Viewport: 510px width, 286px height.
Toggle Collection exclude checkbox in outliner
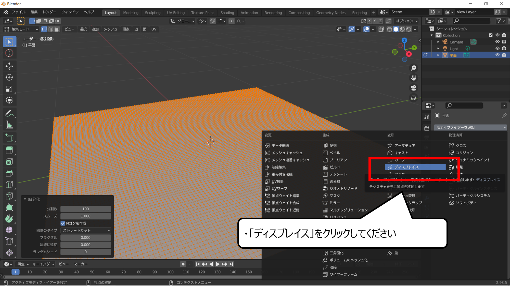[491, 35]
